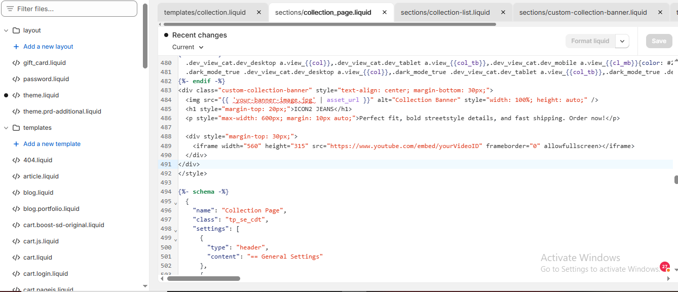Open the Current version dropdown
The image size is (678, 292).
pos(188,47)
